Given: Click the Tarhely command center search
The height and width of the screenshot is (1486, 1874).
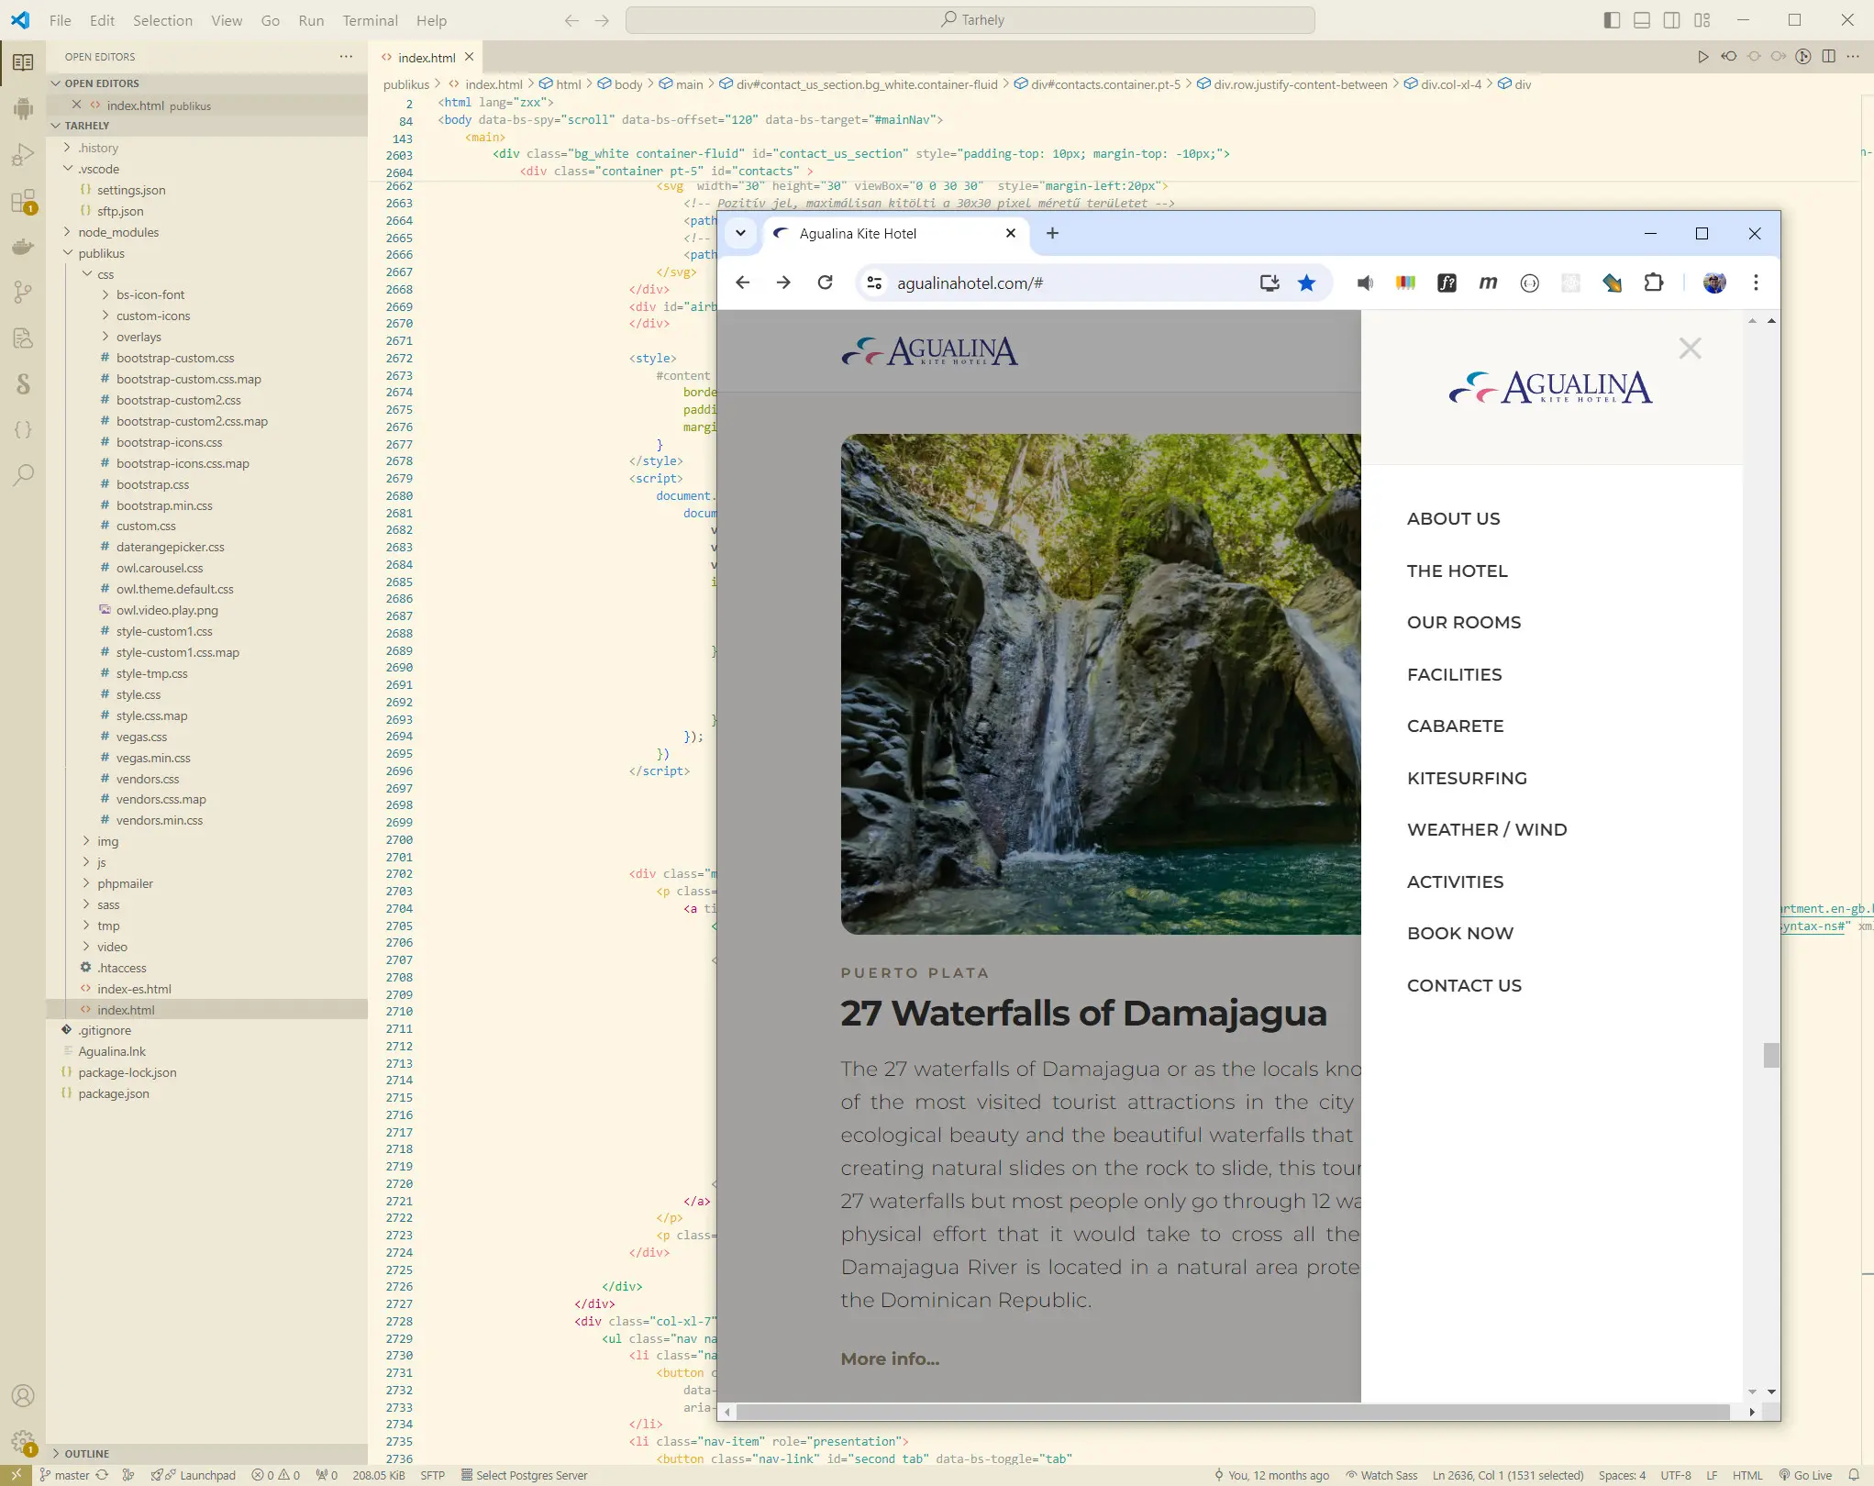Looking at the screenshot, I should click(970, 20).
